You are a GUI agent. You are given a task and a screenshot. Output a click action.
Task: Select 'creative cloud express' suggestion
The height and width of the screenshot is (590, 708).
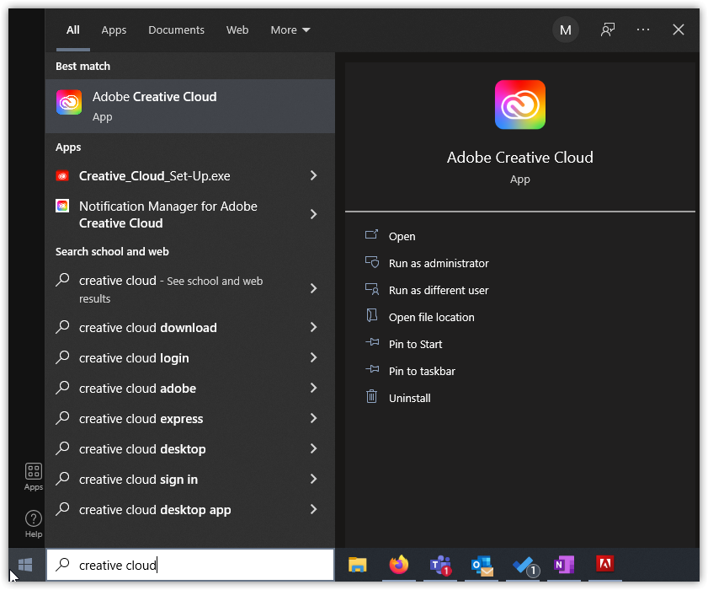click(141, 419)
